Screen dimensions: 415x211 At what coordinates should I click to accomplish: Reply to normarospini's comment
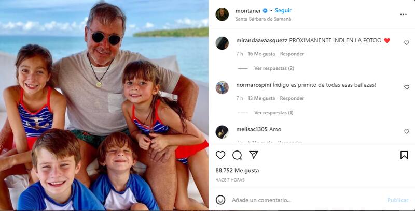[x=292, y=98]
